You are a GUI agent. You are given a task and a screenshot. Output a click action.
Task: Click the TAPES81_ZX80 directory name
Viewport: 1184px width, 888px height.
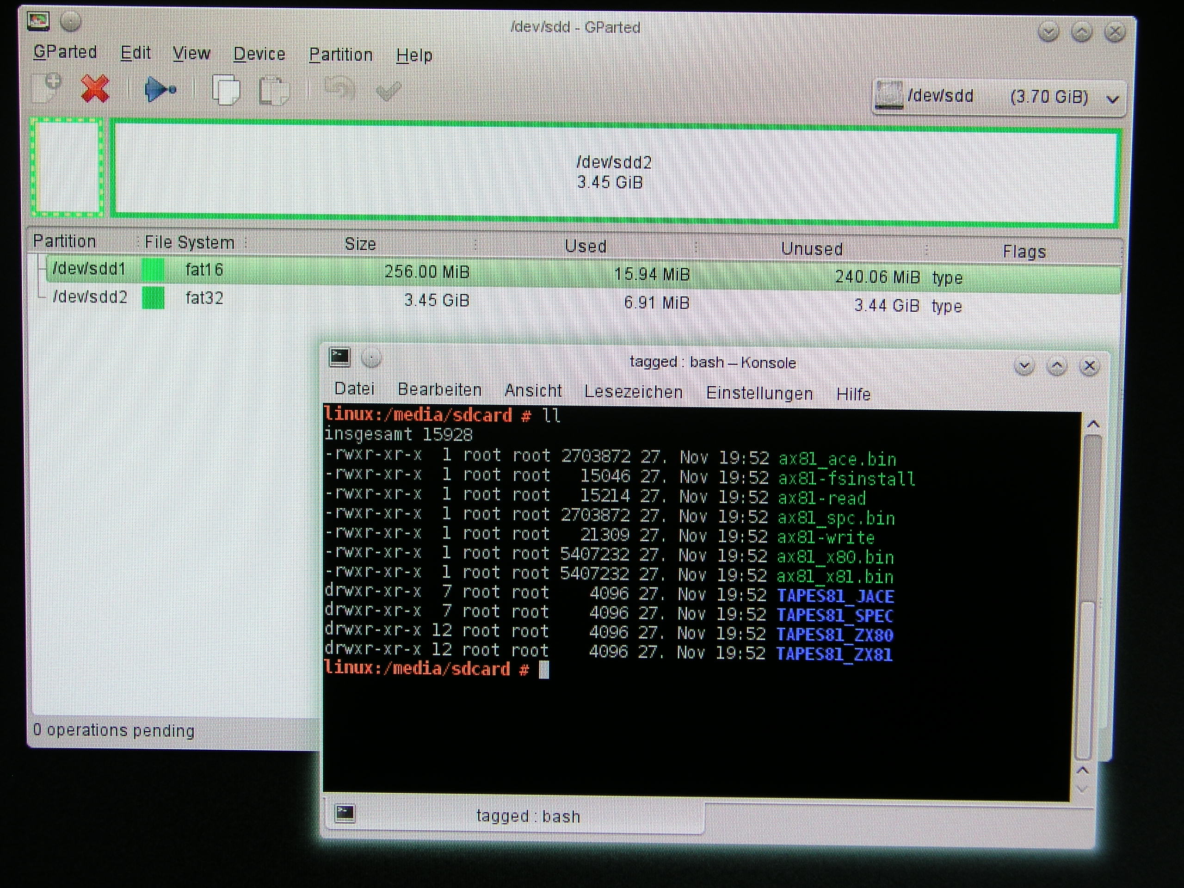(834, 635)
